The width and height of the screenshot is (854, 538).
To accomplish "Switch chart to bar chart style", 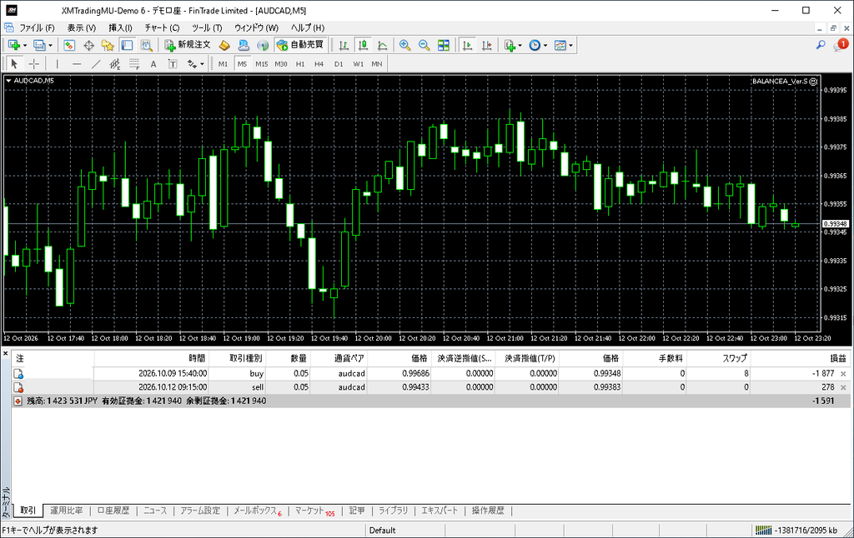I will pos(344,46).
